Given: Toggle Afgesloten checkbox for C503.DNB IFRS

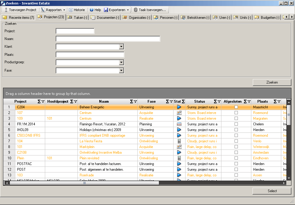Looking at the screenshot, I should [x=236, y=135].
